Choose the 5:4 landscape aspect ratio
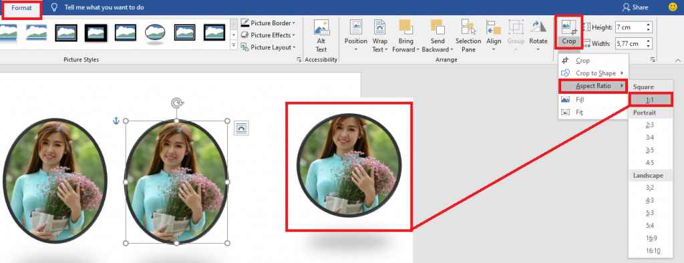 (651, 226)
